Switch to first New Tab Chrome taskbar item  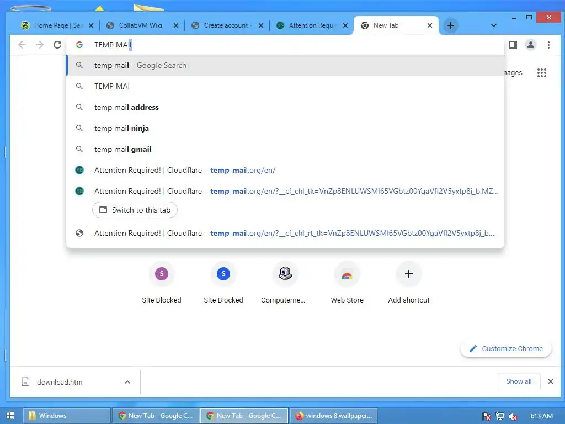point(156,416)
